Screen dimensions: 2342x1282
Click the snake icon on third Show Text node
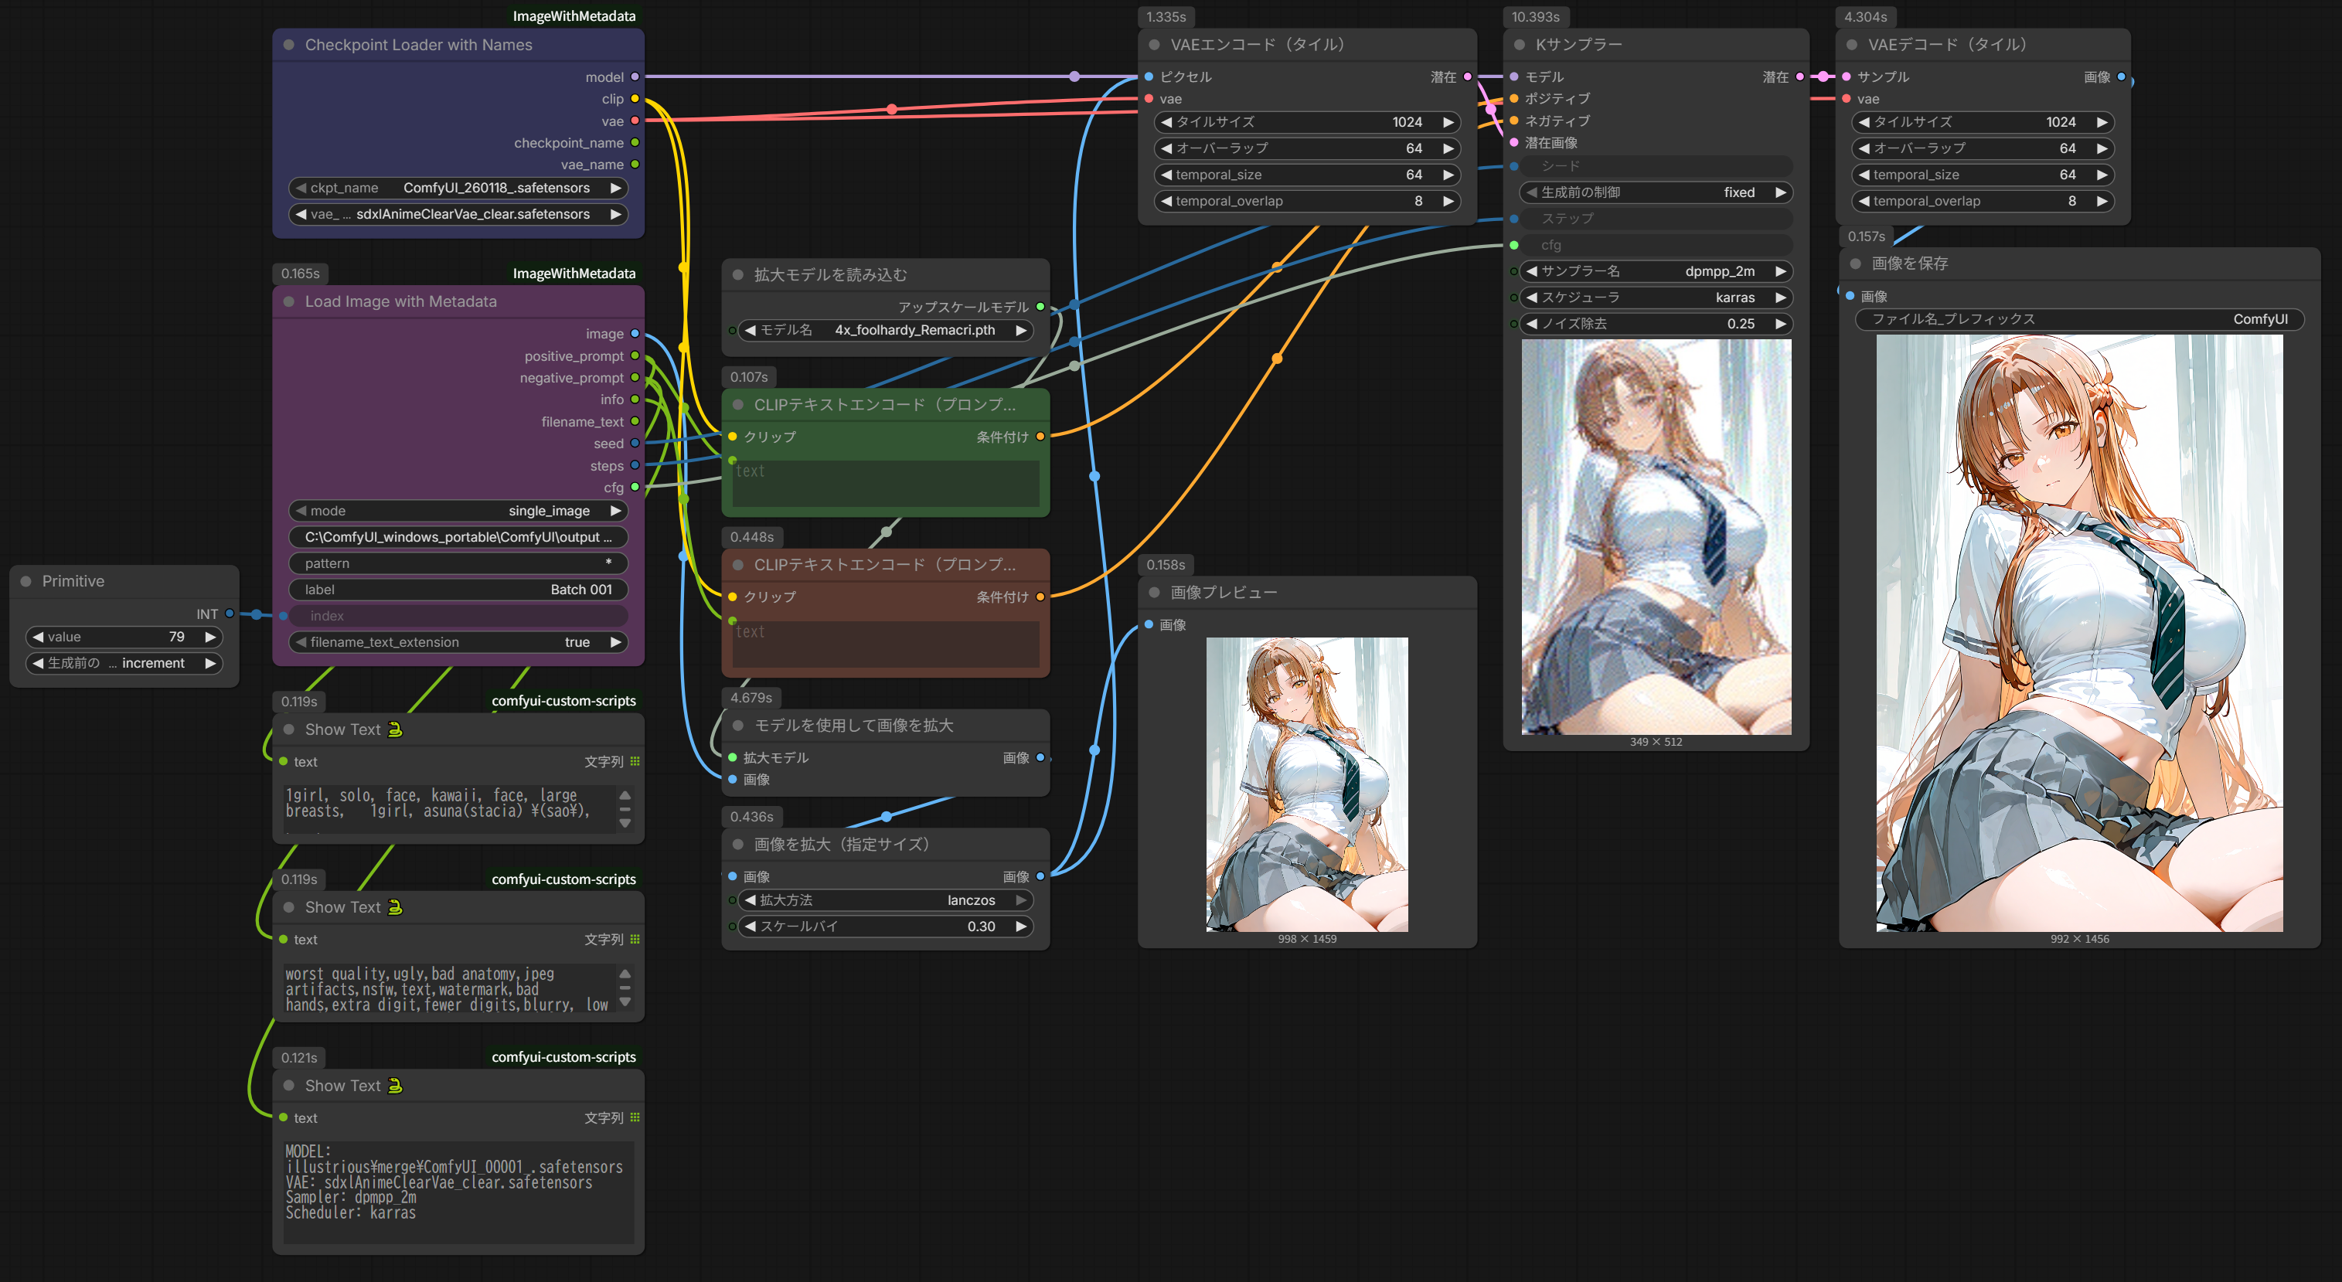394,1086
